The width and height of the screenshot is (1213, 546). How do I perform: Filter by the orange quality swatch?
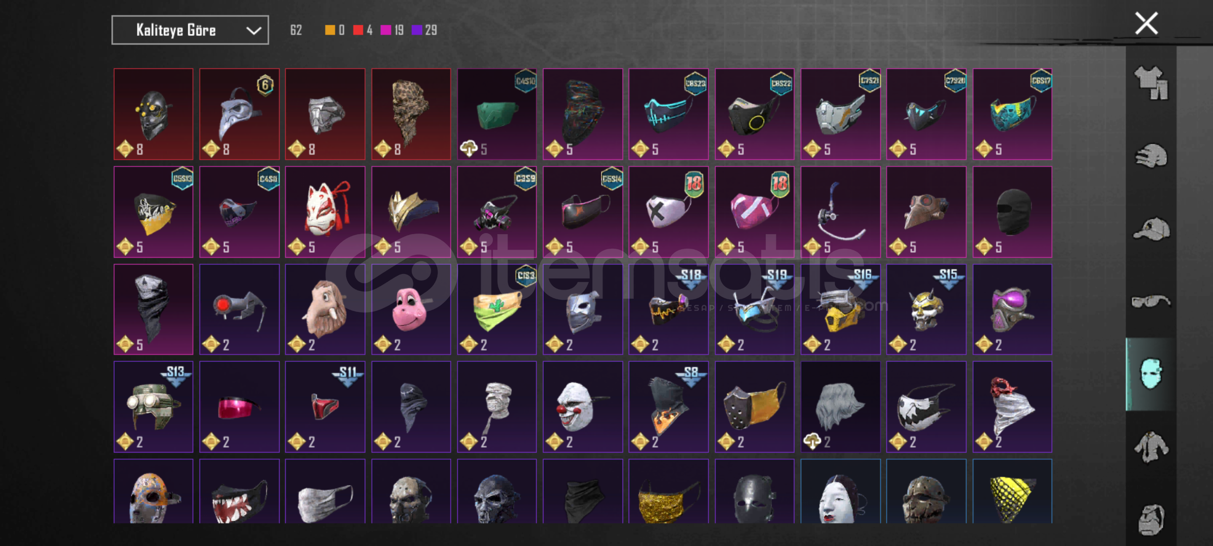tap(330, 30)
